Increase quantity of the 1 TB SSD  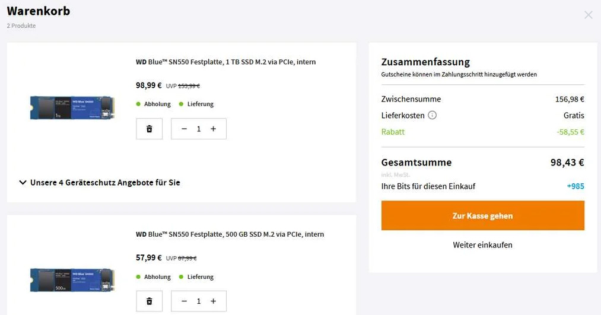tap(214, 129)
